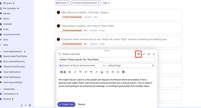This screenshot has height=108, width=201.
Task: Apply bold formatting in composer
Action: [x=70, y=72]
